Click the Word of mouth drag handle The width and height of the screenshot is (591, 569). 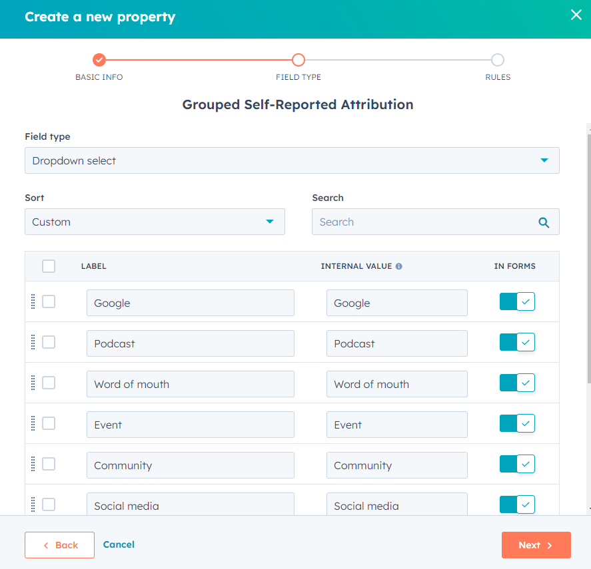[33, 383]
